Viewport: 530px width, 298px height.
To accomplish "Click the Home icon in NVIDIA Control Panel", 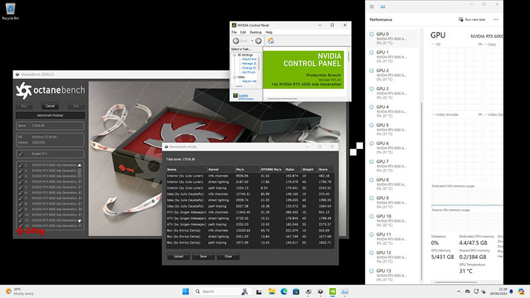I will [271, 40].
